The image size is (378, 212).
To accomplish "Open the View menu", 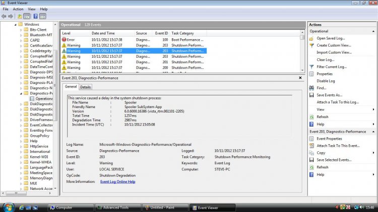I will [x=32, y=9].
